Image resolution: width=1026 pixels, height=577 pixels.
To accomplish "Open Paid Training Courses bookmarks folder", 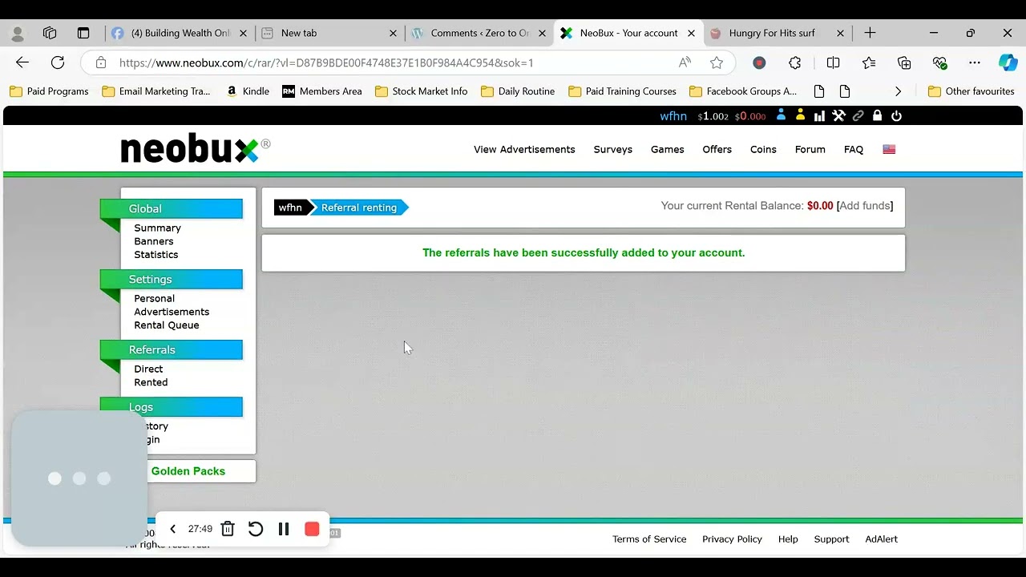I will tap(622, 91).
